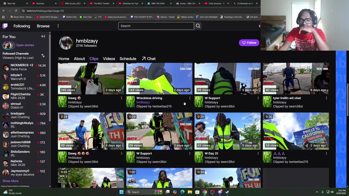The height and width of the screenshot is (196, 349).
Task: Open weather widget showing Mostly cloudy
Action: point(12,192)
